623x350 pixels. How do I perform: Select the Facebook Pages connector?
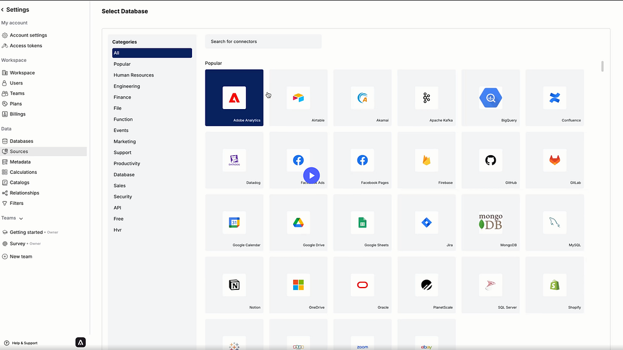(x=363, y=160)
